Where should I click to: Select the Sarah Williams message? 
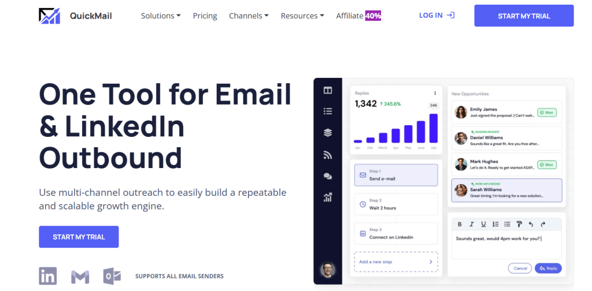(506, 191)
